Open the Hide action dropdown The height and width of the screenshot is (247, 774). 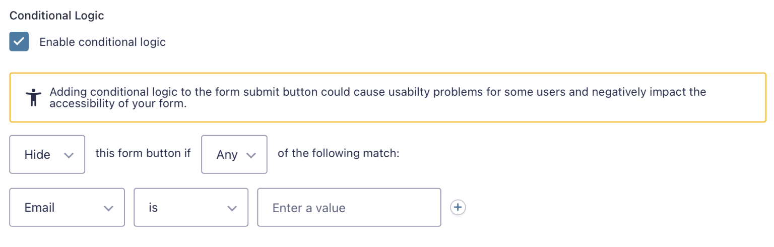[47, 154]
